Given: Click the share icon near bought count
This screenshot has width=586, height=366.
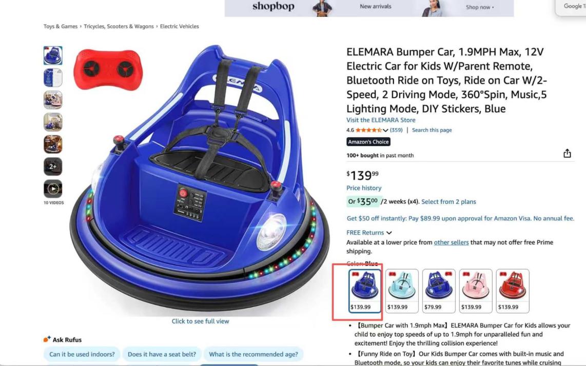Looking at the screenshot, I should tap(567, 153).
